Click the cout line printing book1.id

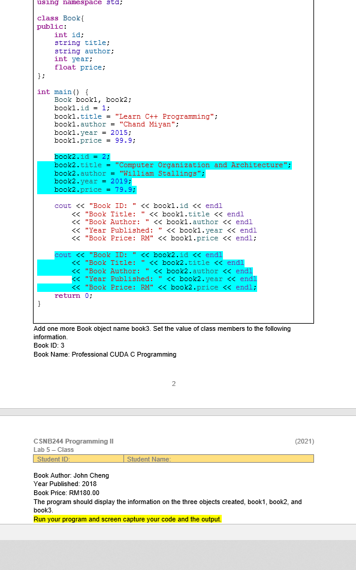click(x=138, y=206)
